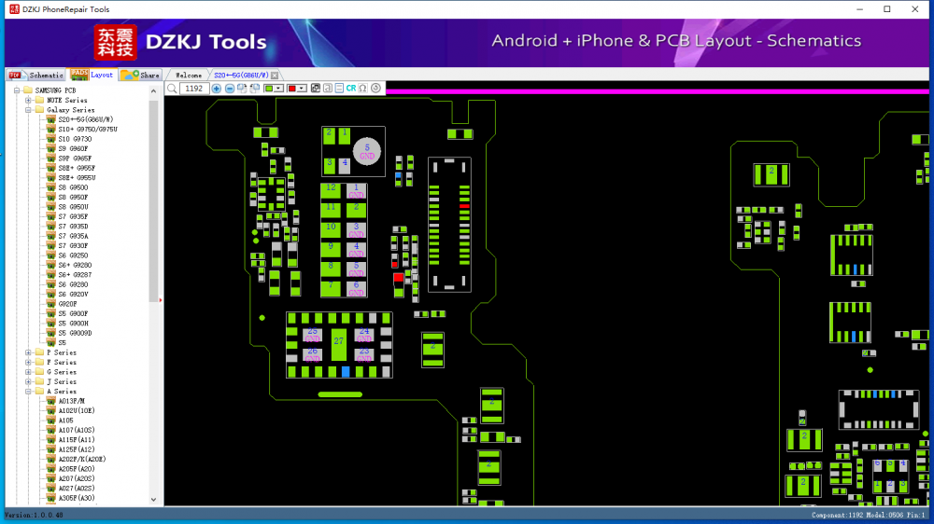Click the Version:1.0.0.48 status text
This screenshot has width=934, height=524.
pos(34,515)
